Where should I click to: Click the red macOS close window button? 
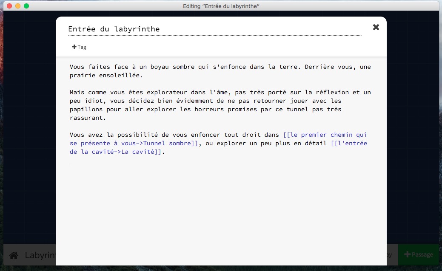[9, 6]
